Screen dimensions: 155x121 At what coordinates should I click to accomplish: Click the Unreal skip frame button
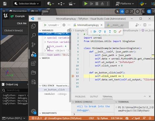(91, 4)
